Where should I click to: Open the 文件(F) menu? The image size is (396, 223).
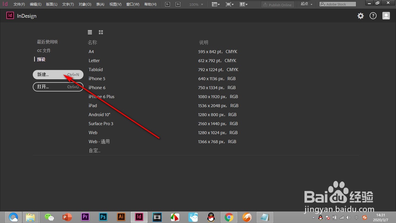pos(19,4)
